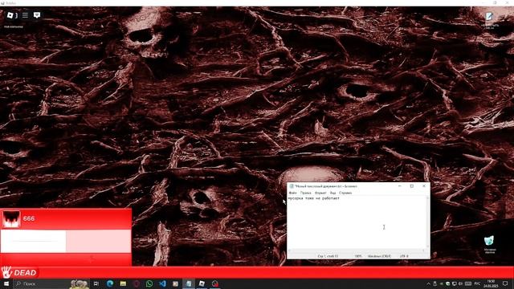Switch to Notepad via its taskbar icon
514x289 pixels.
coord(189,283)
